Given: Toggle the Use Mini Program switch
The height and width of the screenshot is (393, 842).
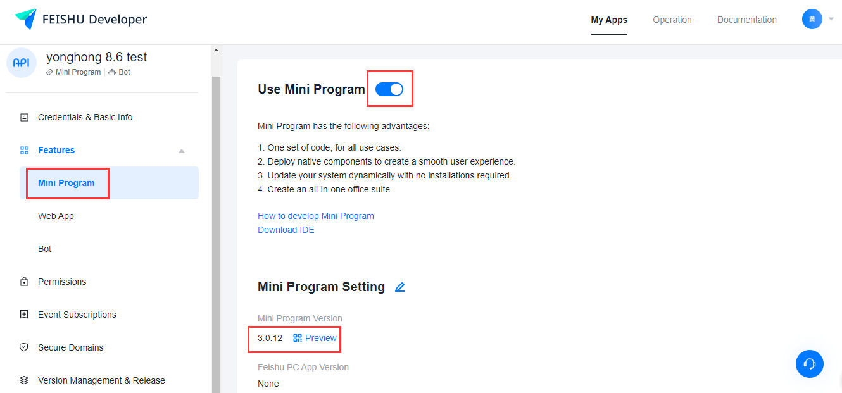Looking at the screenshot, I should [389, 89].
